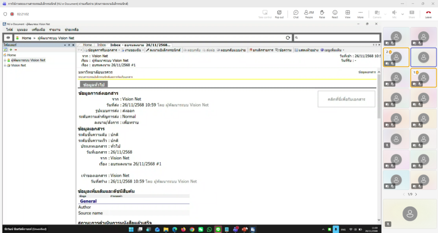Screen dimensions: 438x233
Task: Expand the ผู้พัฒนาระบบ Vision Net tree node
Action: click(x=5, y=60)
